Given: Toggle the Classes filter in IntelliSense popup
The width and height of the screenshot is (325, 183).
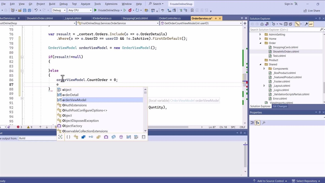Looking at the screenshot, I should coord(76,137).
